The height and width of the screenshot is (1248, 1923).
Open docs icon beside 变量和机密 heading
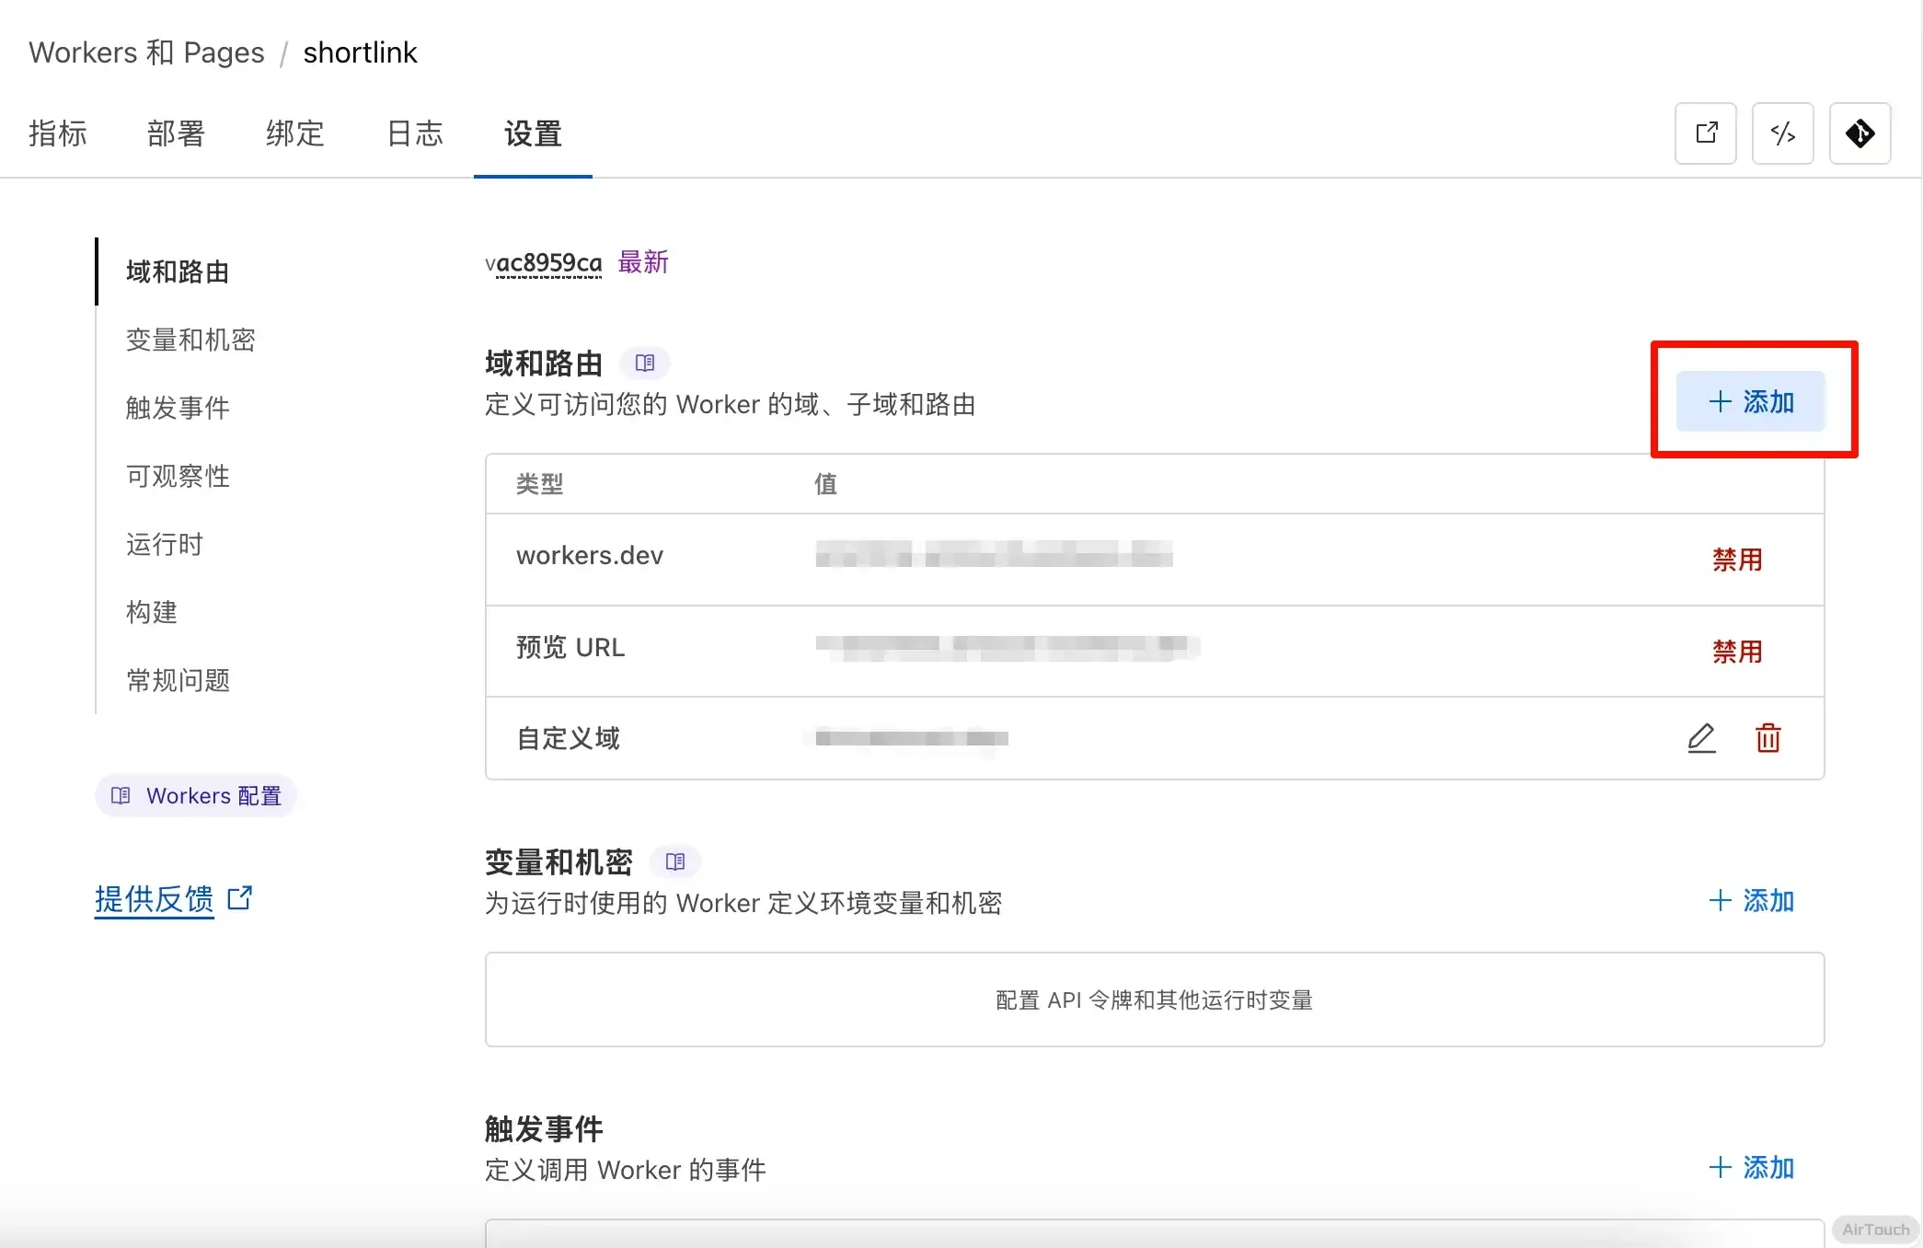tap(675, 862)
